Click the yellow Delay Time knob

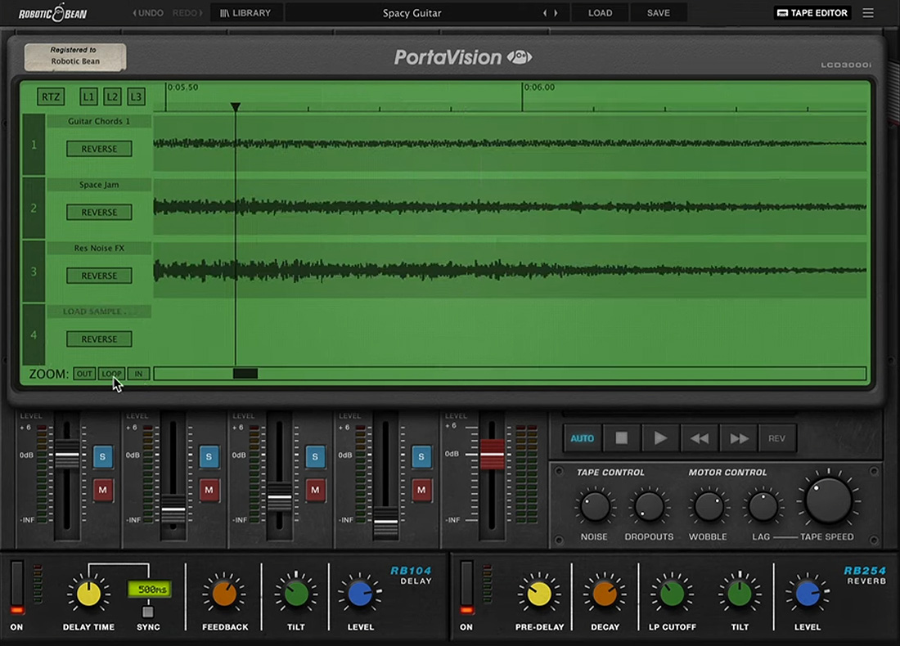pos(88,594)
